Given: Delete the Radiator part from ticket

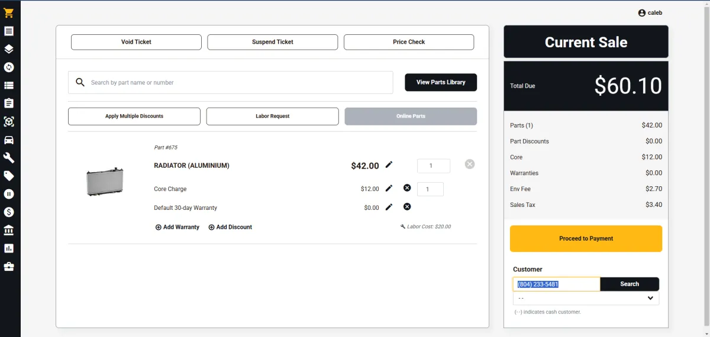Looking at the screenshot, I should (x=469, y=164).
